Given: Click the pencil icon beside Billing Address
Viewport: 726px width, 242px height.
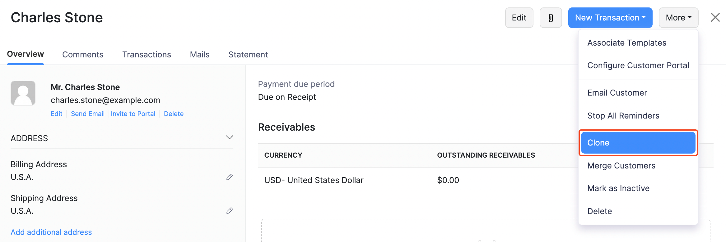Looking at the screenshot, I should tap(230, 177).
